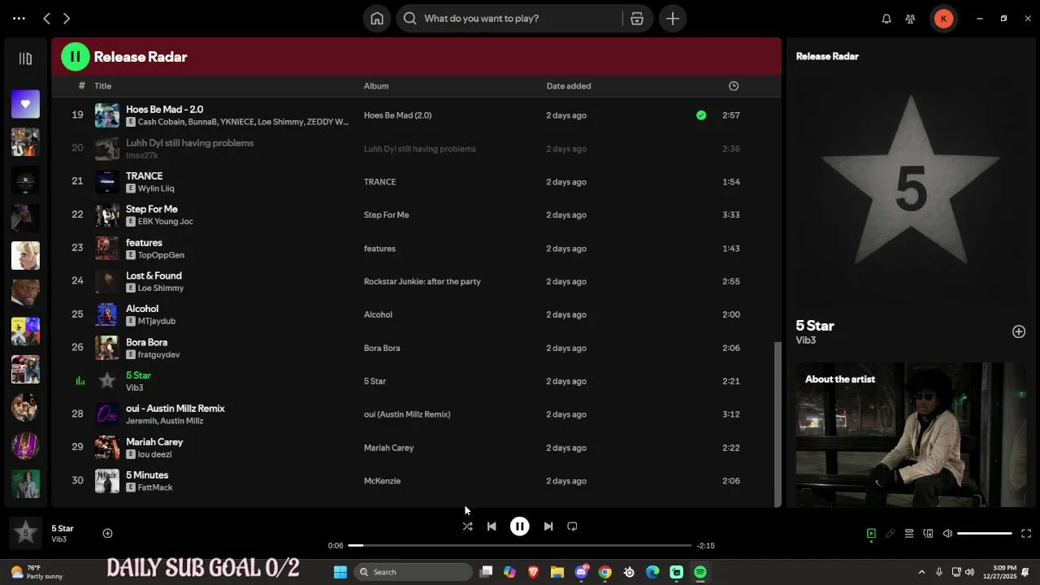Expand Your Library sidebar icon
1040x585 pixels.
[x=25, y=58]
